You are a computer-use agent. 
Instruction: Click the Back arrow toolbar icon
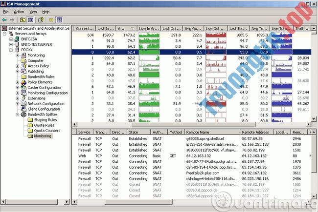tap(4, 19)
